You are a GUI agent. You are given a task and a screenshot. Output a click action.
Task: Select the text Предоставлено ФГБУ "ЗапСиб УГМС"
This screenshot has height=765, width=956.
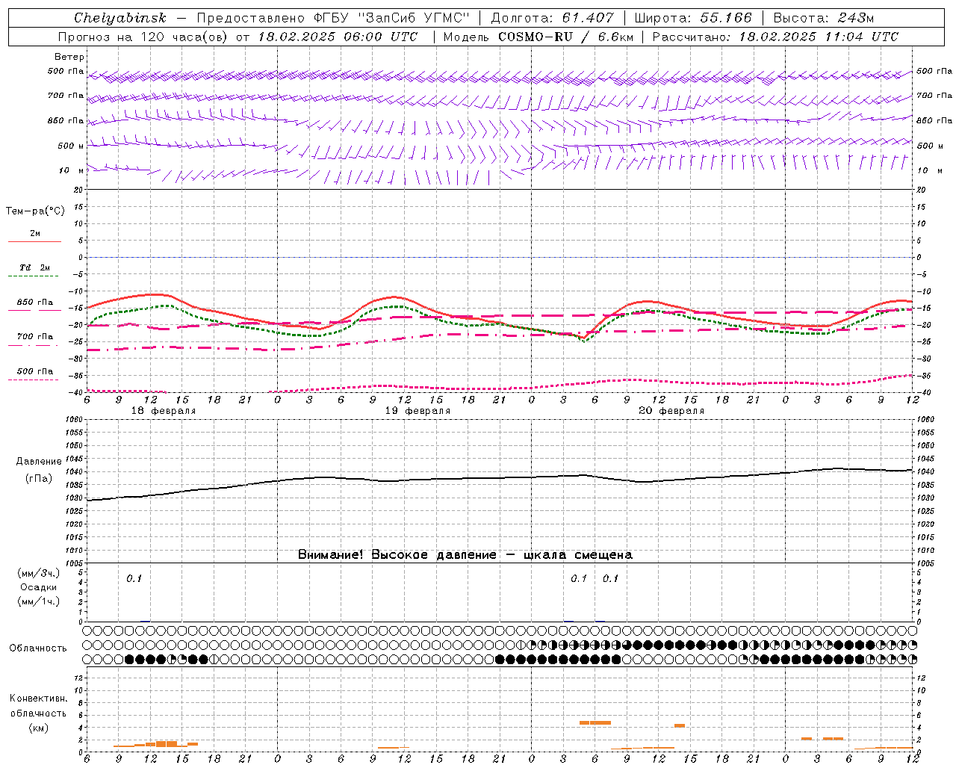[332, 18]
